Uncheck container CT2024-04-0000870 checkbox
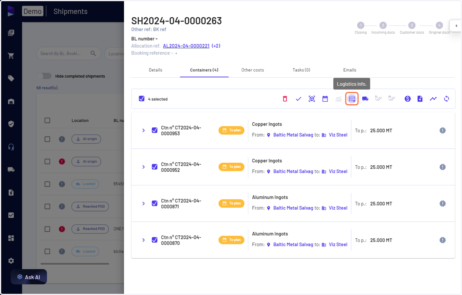This screenshot has width=462, height=295. coord(154,240)
